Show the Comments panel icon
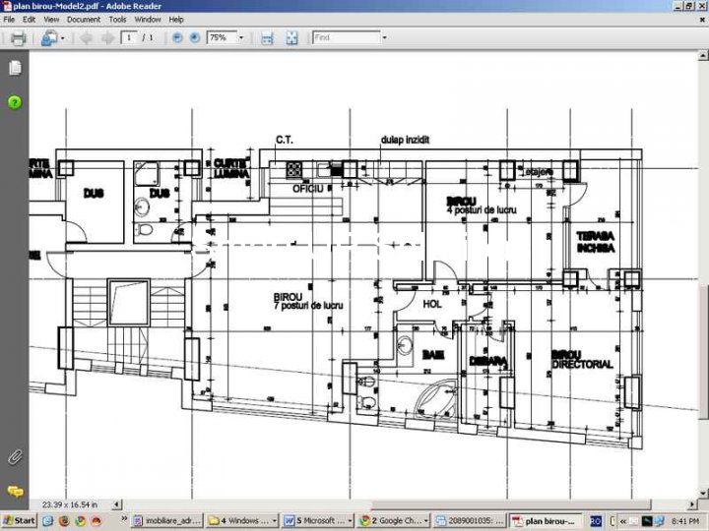 [15, 491]
